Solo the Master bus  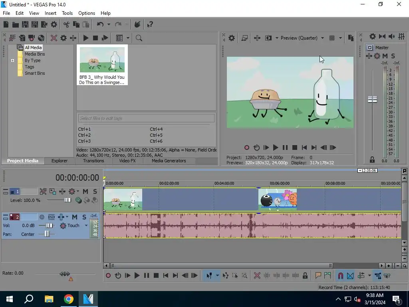pyautogui.click(x=393, y=56)
